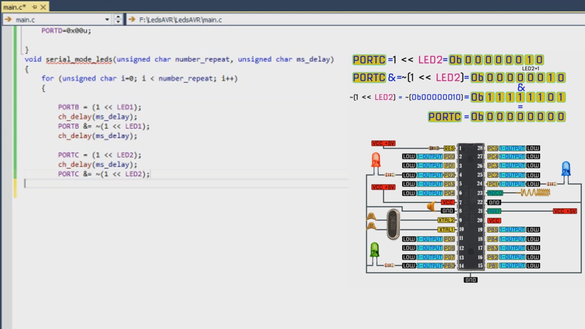Open the F:\LedsAVR\LedsAVR\main.c path dropdown
Viewport: 585px width, 329px height.
point(354,20)
